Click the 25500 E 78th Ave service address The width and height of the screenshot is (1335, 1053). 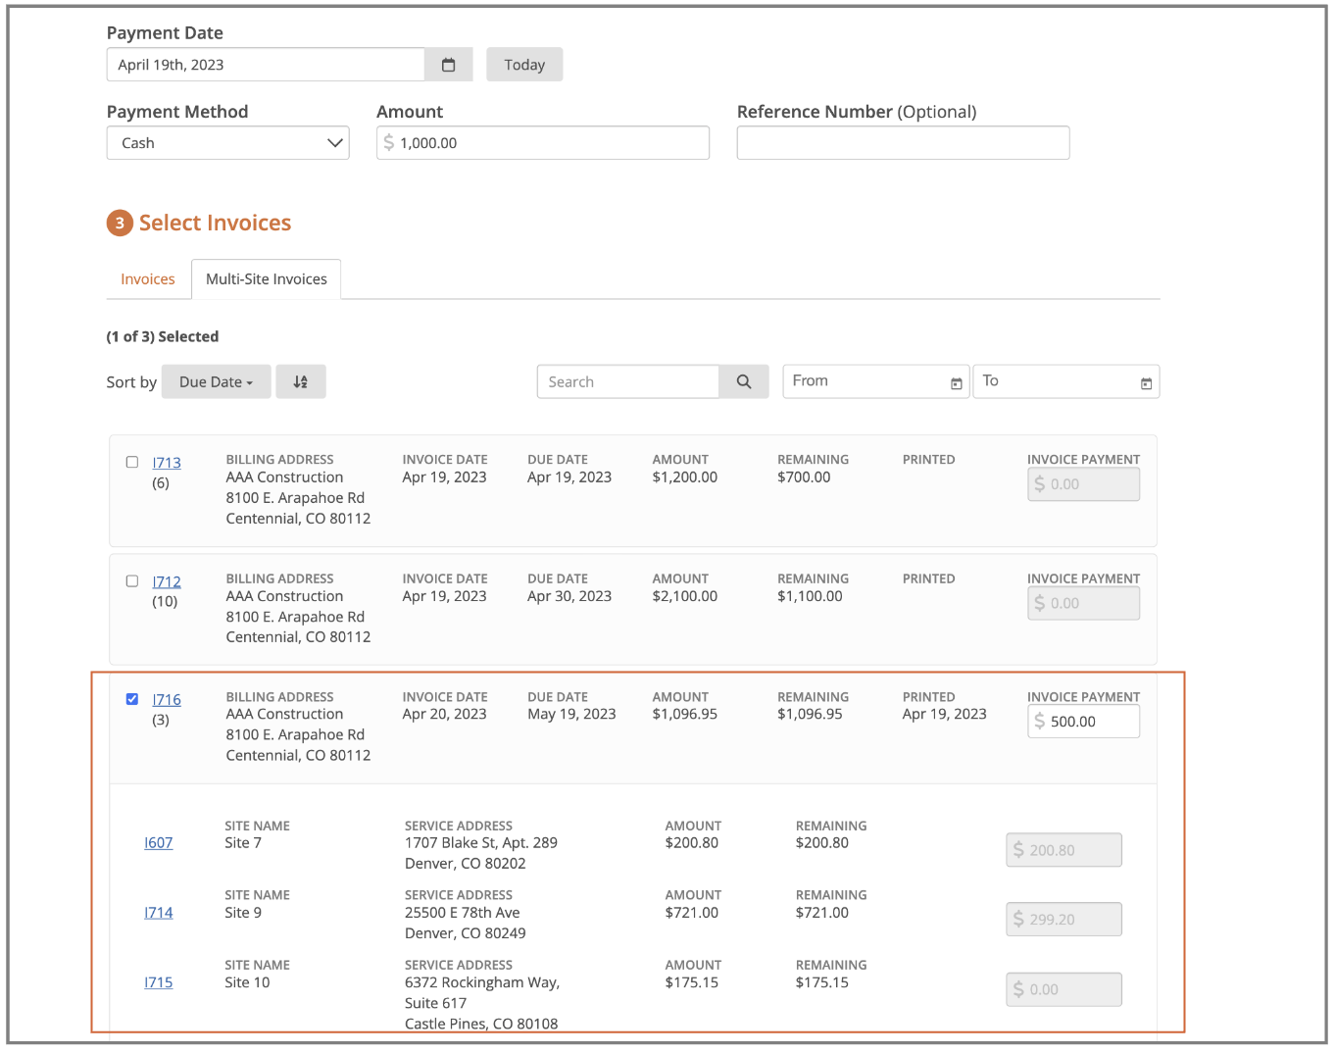pos(466,923)
